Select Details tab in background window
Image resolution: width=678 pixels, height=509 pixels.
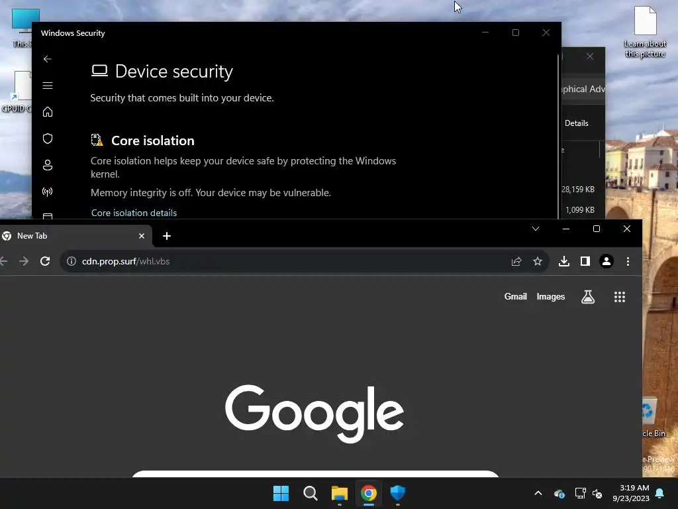tap(577, 123)
